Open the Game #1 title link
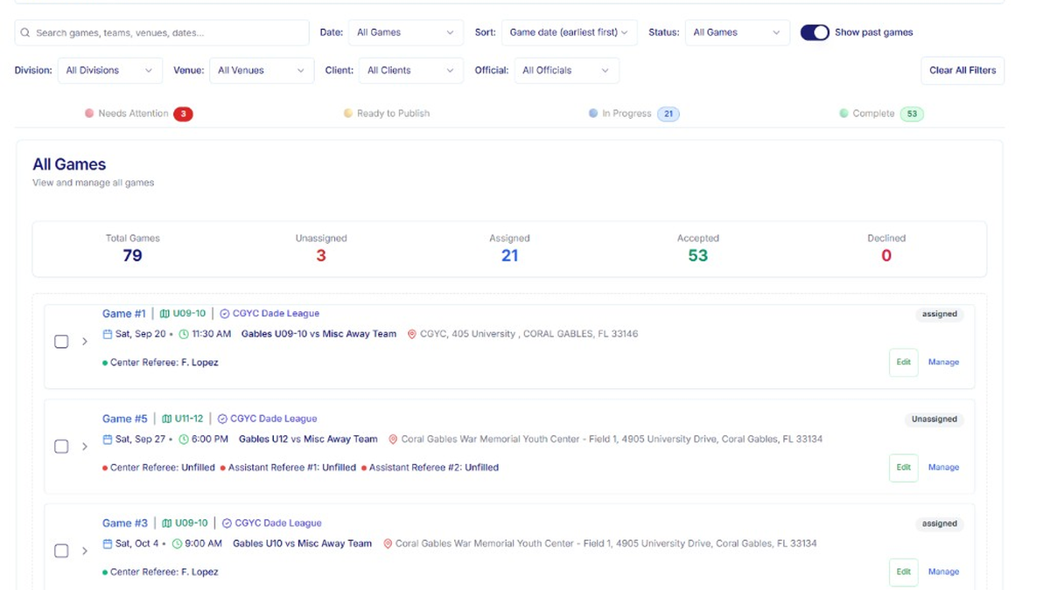The height and width of the screenshot is (590, 1050). (124, 314)
